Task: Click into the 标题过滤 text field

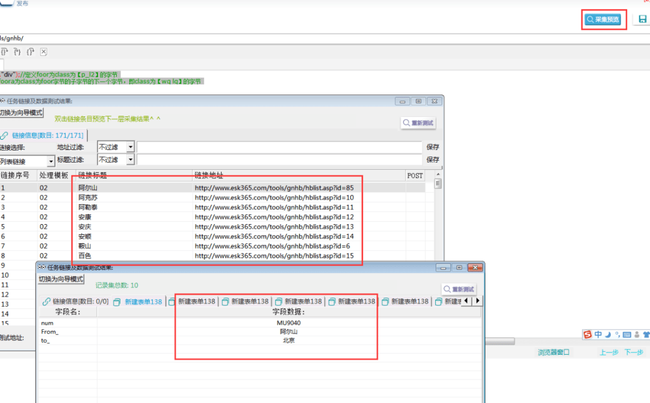Action: (279, 160)
